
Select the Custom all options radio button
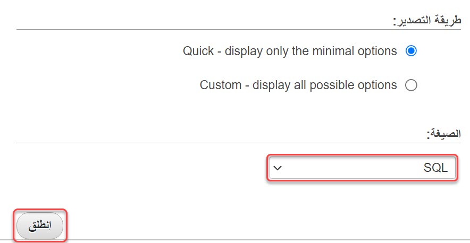point(411,85)
